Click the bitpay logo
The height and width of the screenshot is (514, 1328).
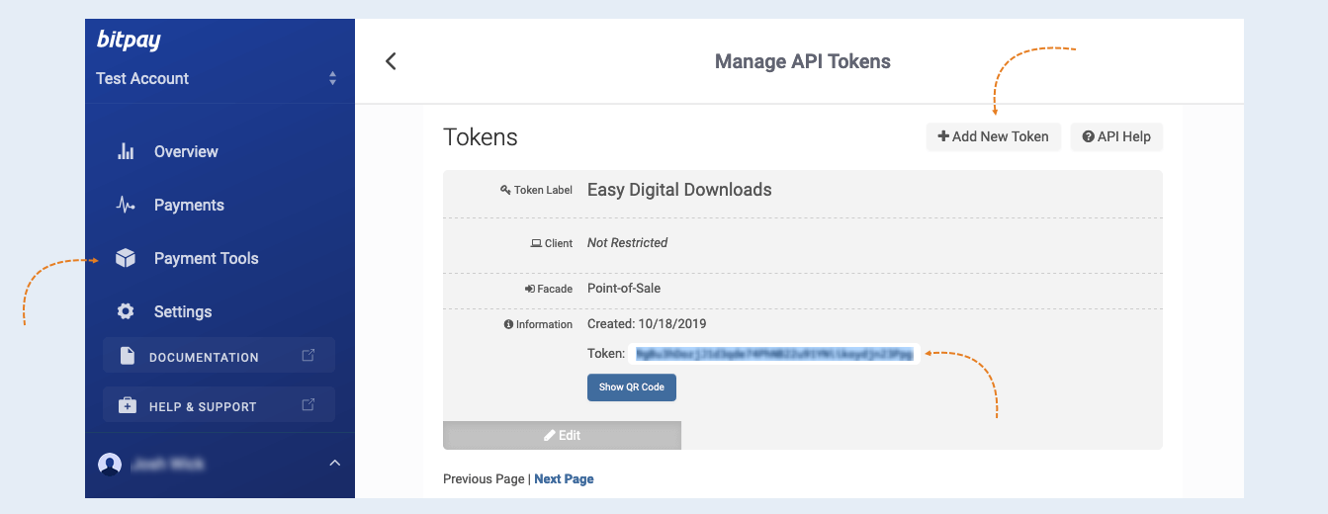coord(129,41)
